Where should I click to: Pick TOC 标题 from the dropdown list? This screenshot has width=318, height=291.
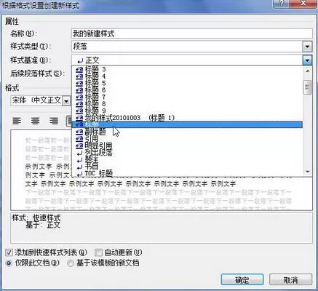[x=187, y=173]
